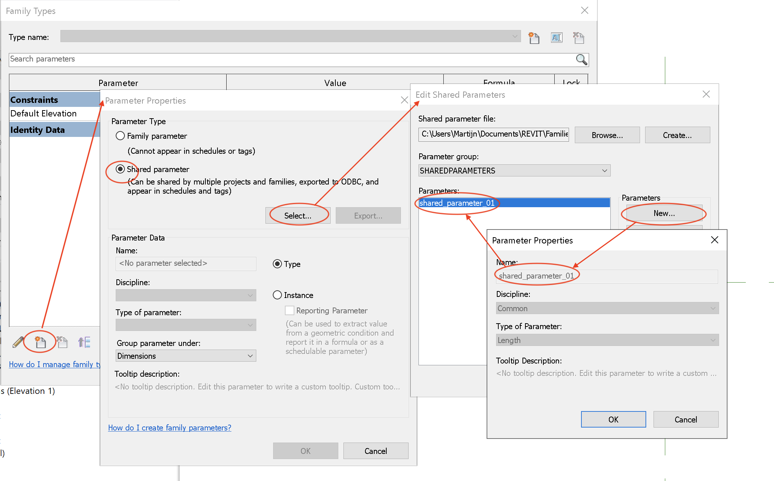Image resolution: width=774 pixels, height=481 pixels.
Task: Open the How do I create family parameters link
Action: point(170,428)
